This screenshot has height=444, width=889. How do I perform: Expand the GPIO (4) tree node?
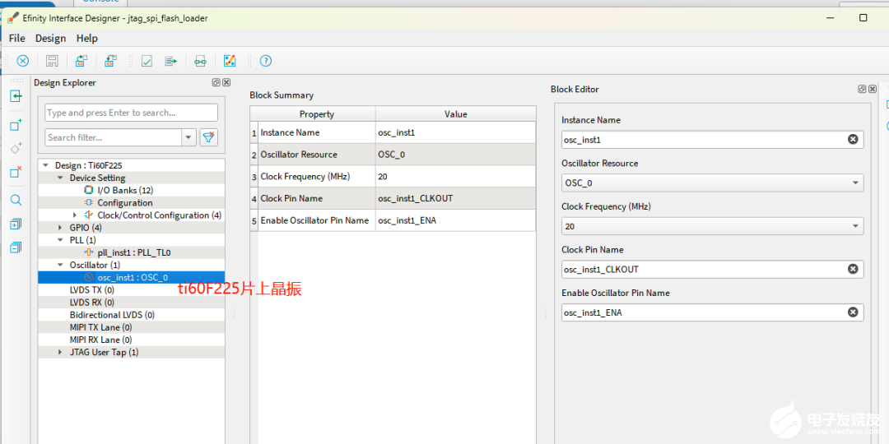(61, 228)
